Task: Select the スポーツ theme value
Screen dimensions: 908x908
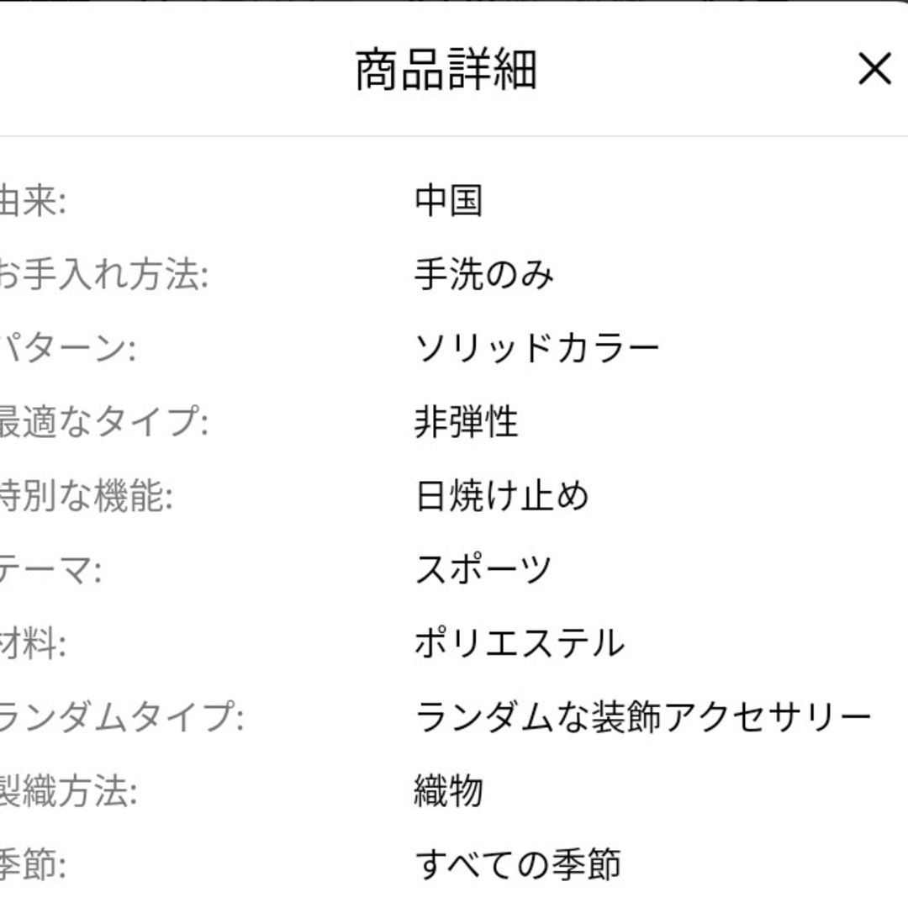Action: point(483,569)
